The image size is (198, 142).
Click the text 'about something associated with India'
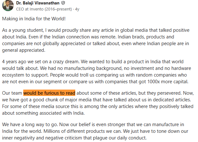43,113
